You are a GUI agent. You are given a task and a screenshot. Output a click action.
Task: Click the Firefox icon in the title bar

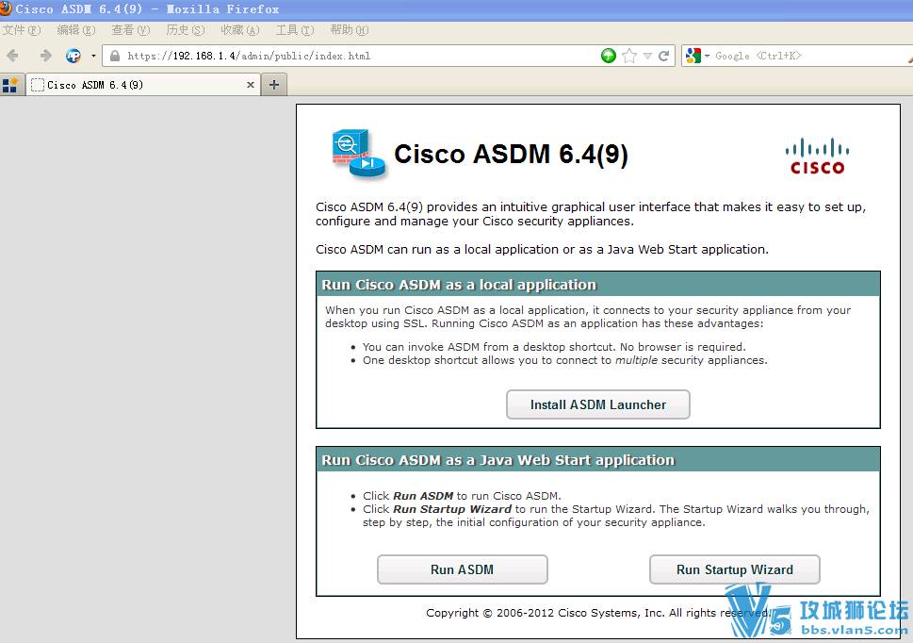[x=6, y=8]
